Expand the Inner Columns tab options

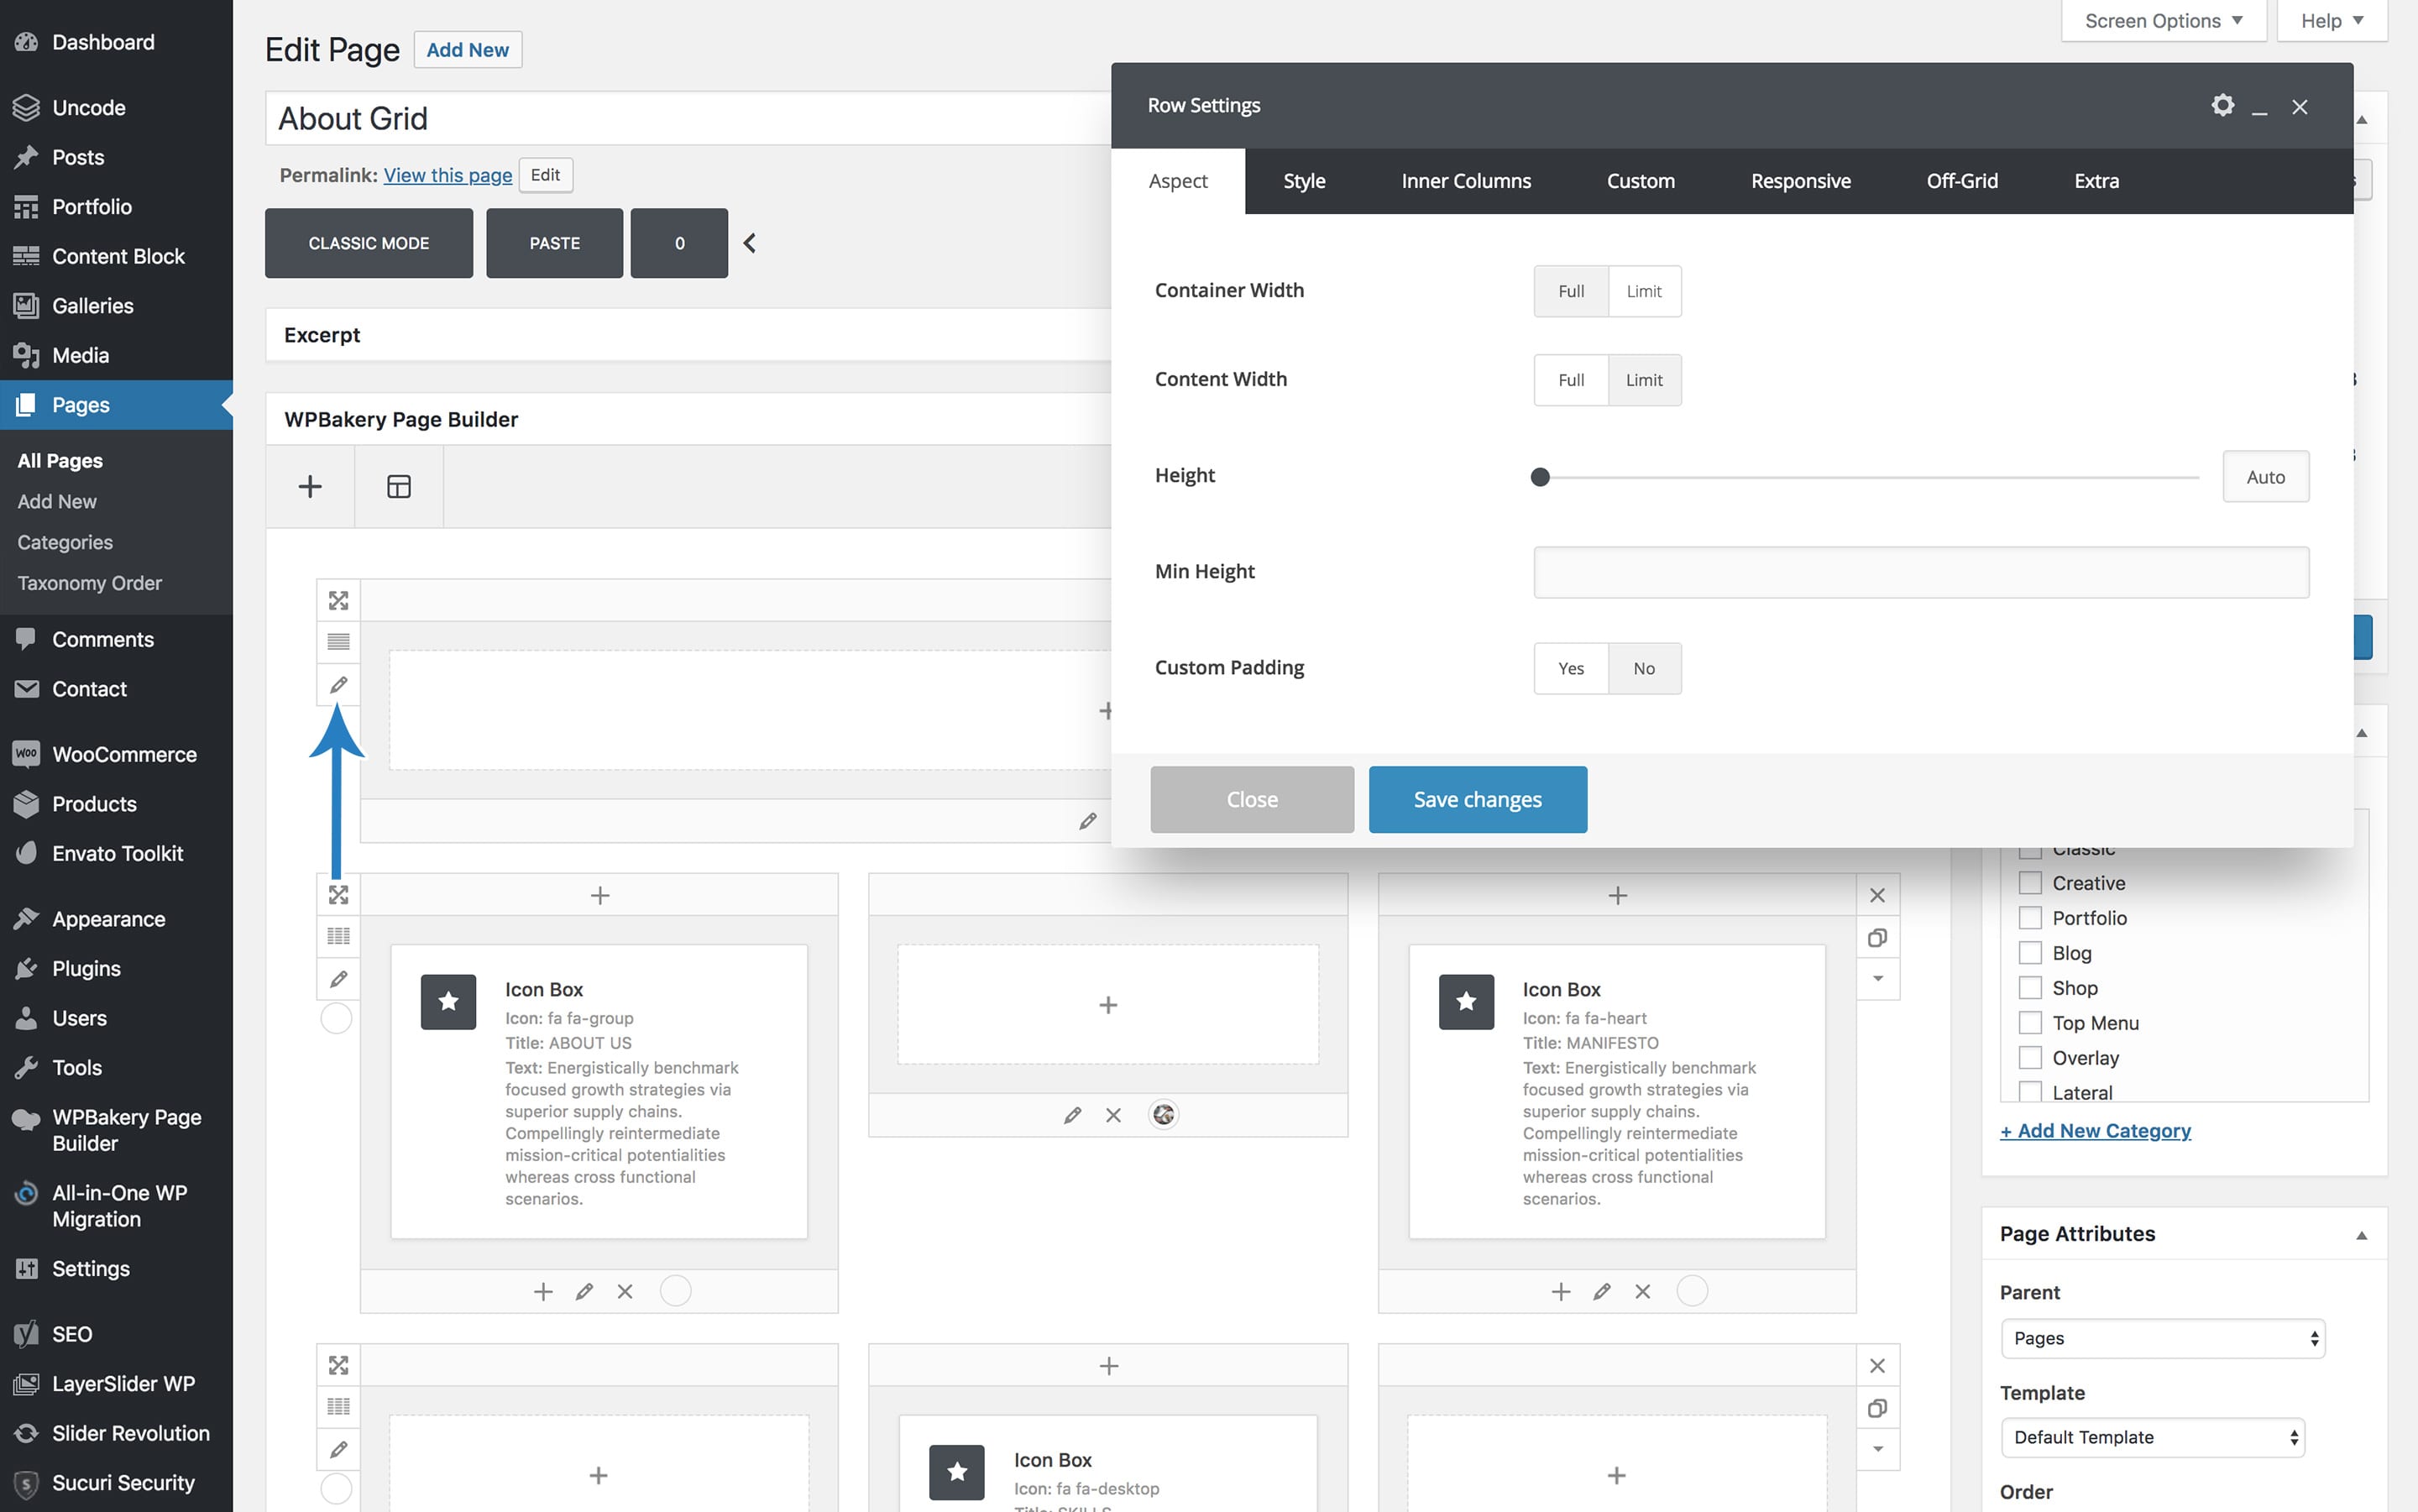tap(1465, 180)
